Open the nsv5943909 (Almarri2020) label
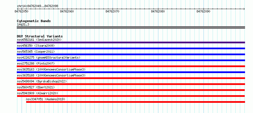This screenshot has width=253, height=113. [38, 93]
